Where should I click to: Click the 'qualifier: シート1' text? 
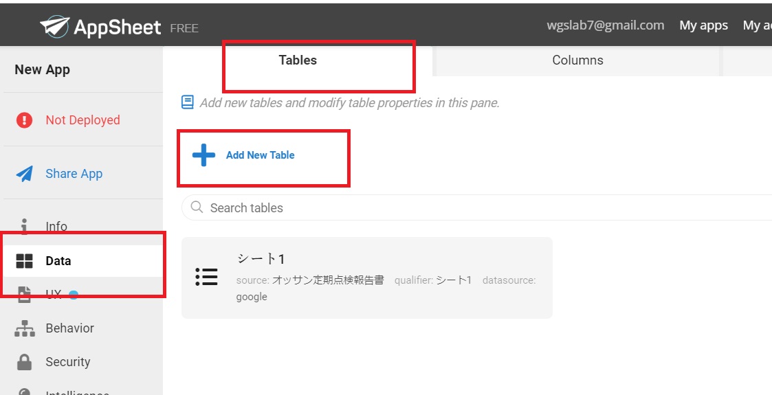[433, 280]
